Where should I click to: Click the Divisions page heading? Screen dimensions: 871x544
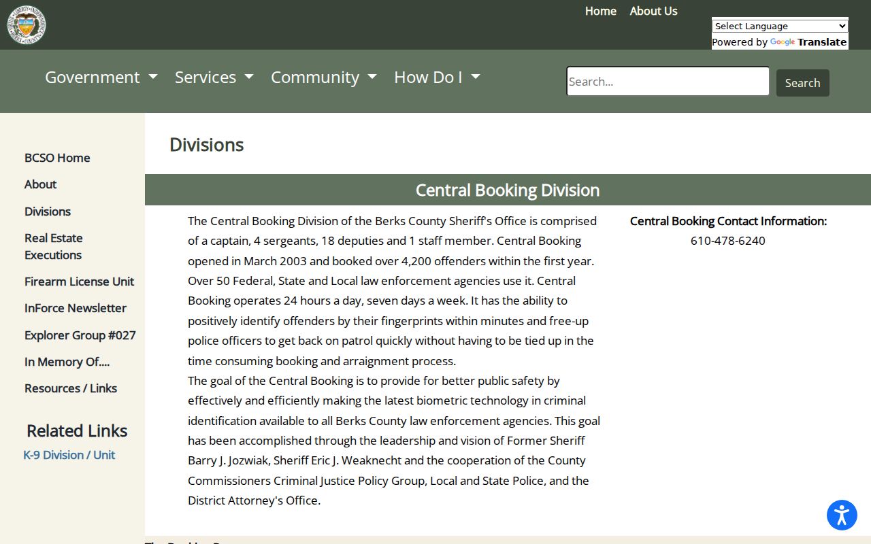(207, 145)
